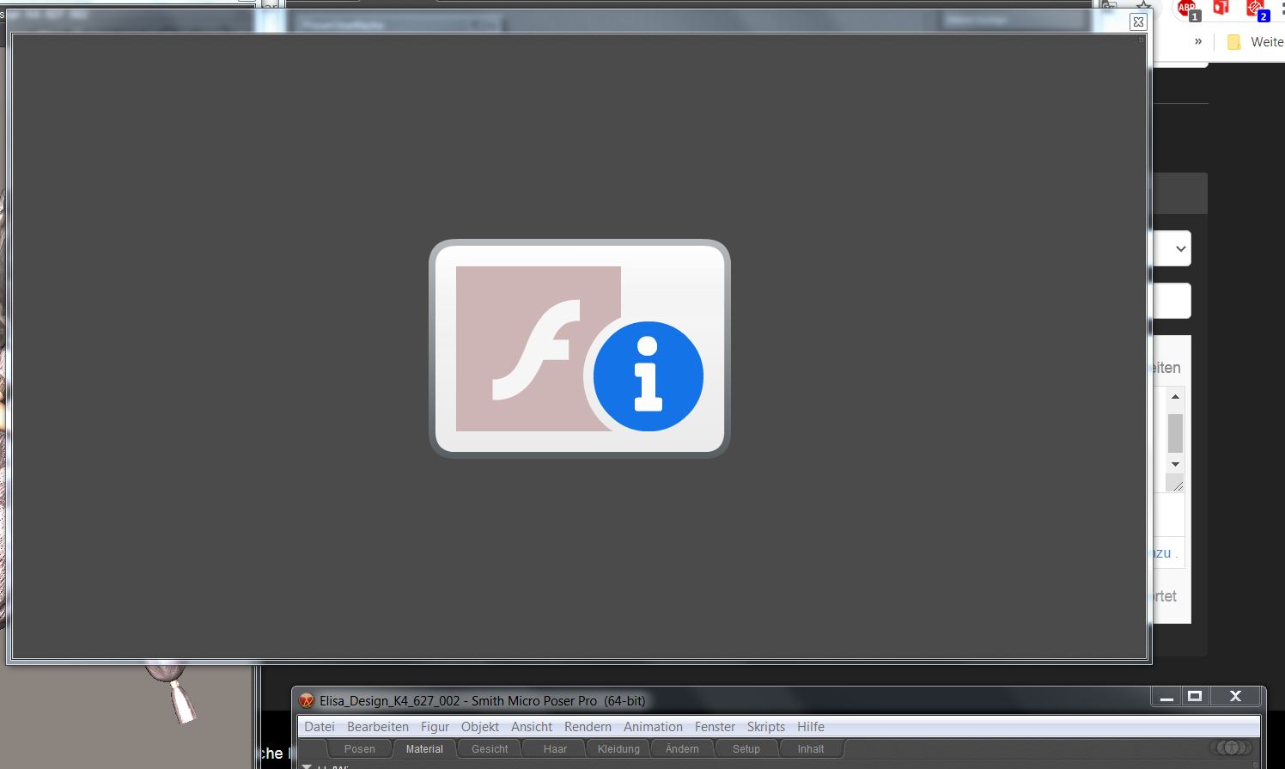Open the Datei menu in Poser

point(320,727)
